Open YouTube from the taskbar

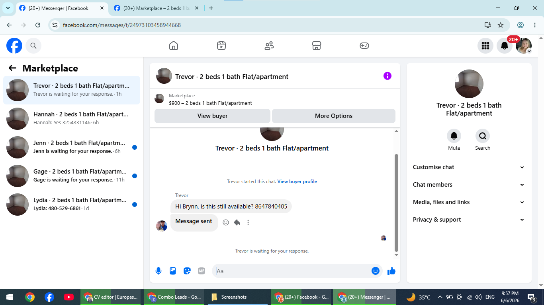[x=68, y=297]
